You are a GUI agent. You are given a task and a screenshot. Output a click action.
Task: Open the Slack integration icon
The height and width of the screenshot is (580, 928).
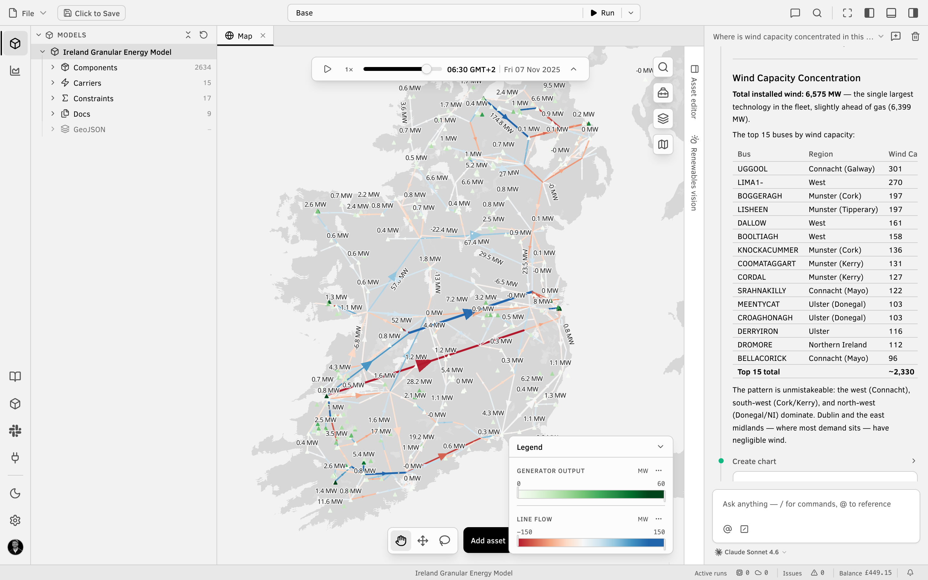coord(15,430)
